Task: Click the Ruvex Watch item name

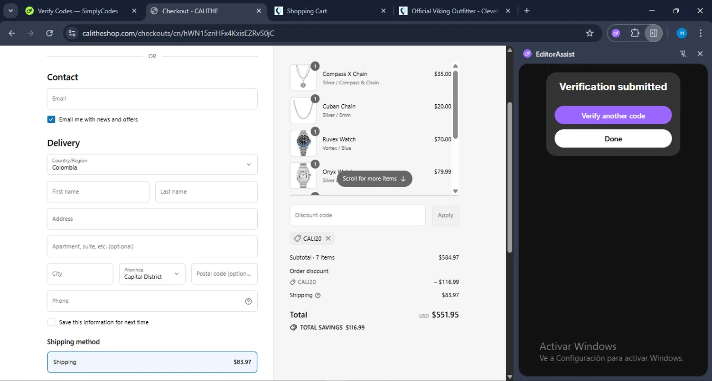Action: point(339,139)
